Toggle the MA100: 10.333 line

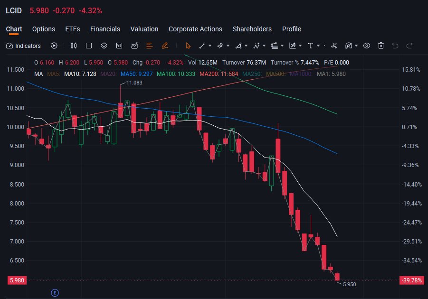(x=176, y=74)
